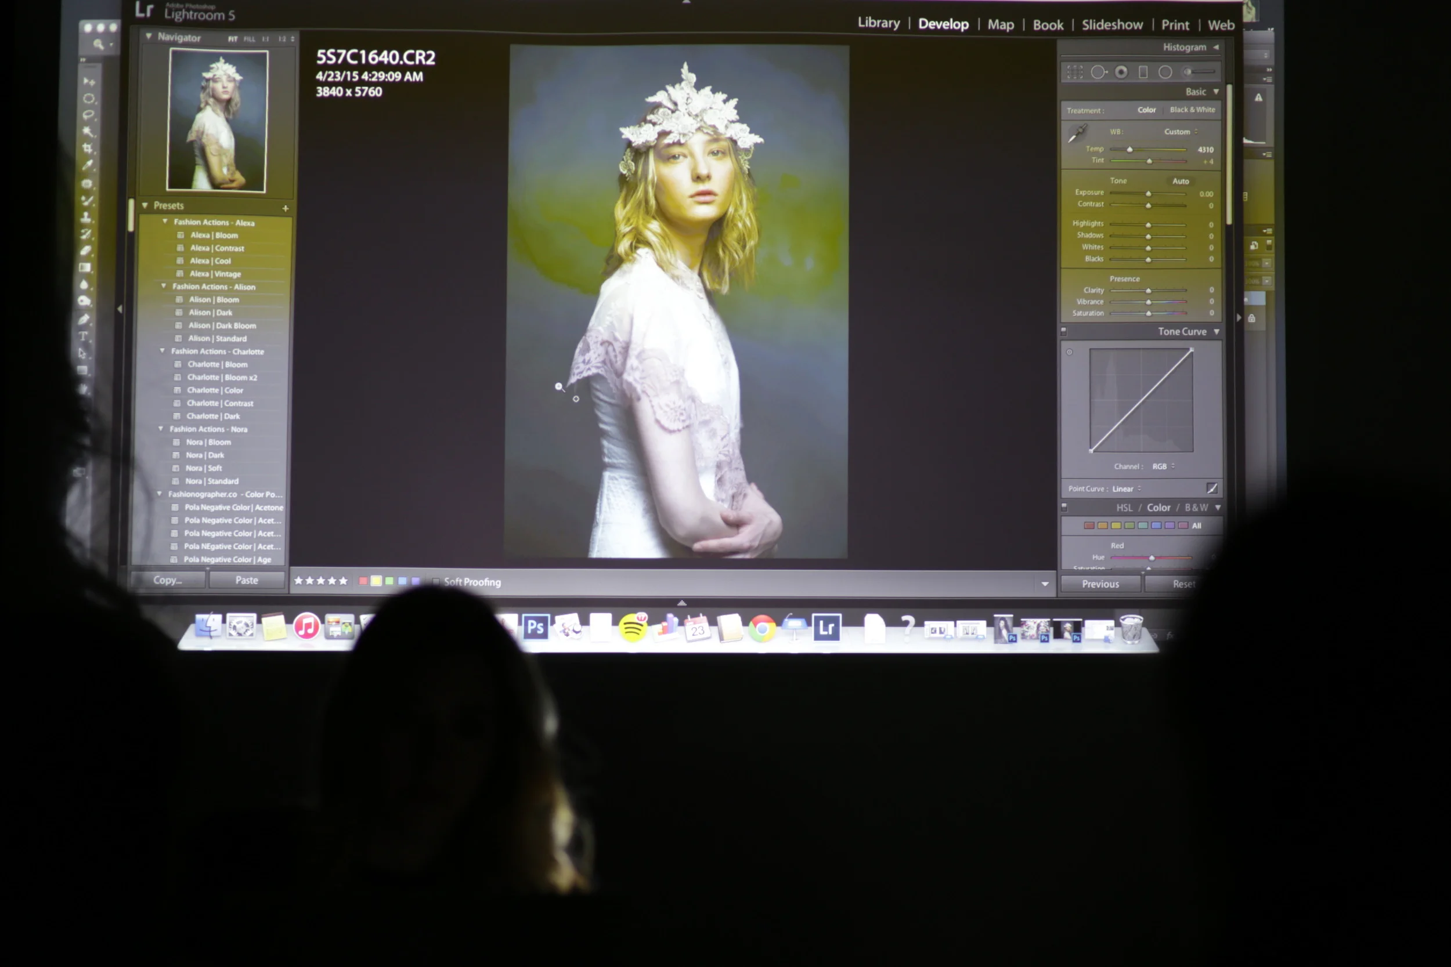Click the Auto tone button

click(1180, 182)
